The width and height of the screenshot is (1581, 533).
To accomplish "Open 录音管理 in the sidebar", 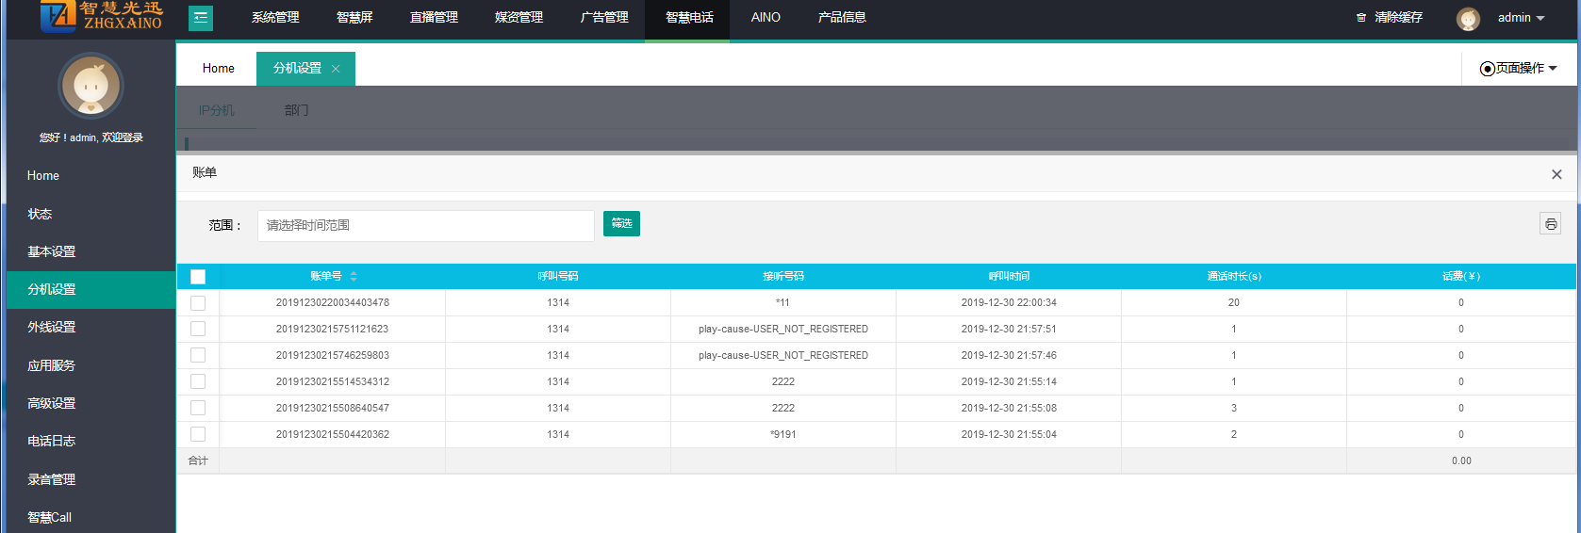I will (x=51, y=479).
